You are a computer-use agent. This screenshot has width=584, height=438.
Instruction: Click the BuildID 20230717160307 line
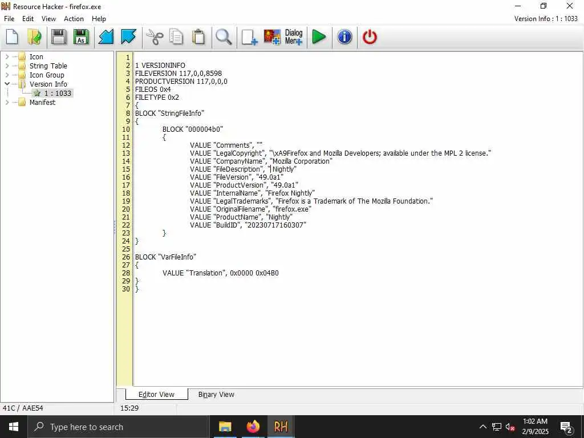coord(248,225)
